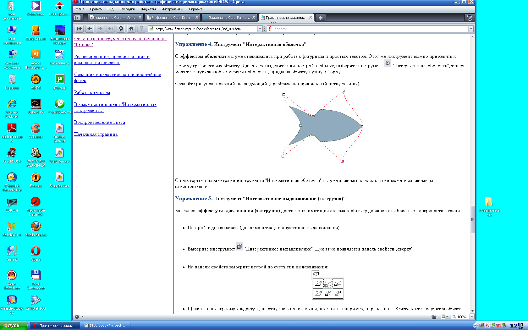Open the Правка menu
528x330 pixels.
[96, 9]
